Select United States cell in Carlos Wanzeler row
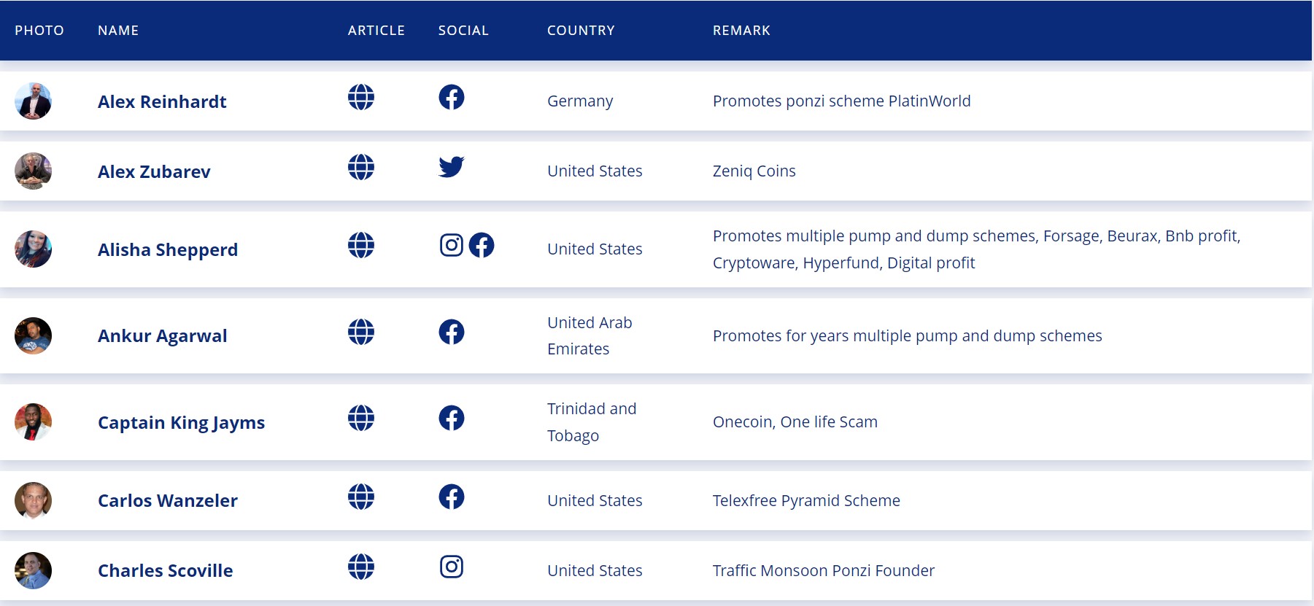Viewport: 1314px width, 606px height. (595, 501)
